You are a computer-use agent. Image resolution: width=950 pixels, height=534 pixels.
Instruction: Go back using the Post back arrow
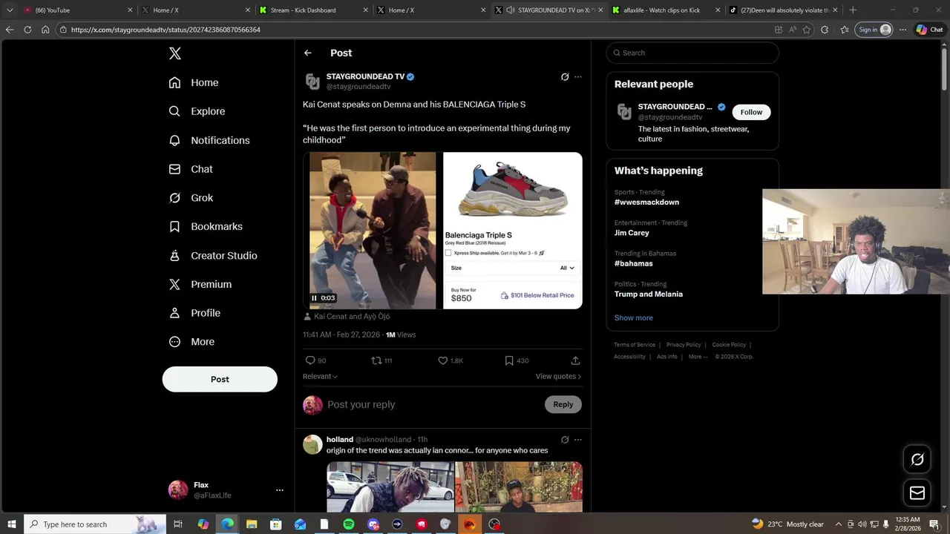pyautogui.click(x=307, y=53)
